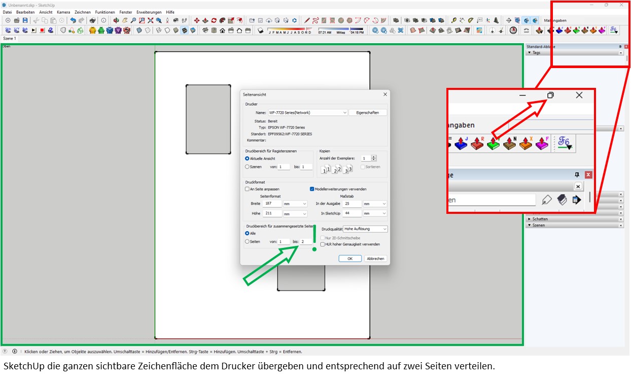Screen dimensions: 631x381
Task: Click the Model Info icon
Action: (103, 20)
